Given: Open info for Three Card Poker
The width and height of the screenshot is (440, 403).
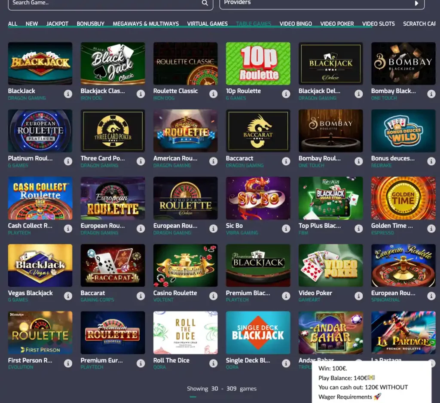Looking at the screenshot, I should pyautogui.click(x=141, y=161).
